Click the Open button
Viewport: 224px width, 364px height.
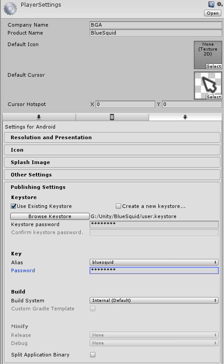pos(212,13)
